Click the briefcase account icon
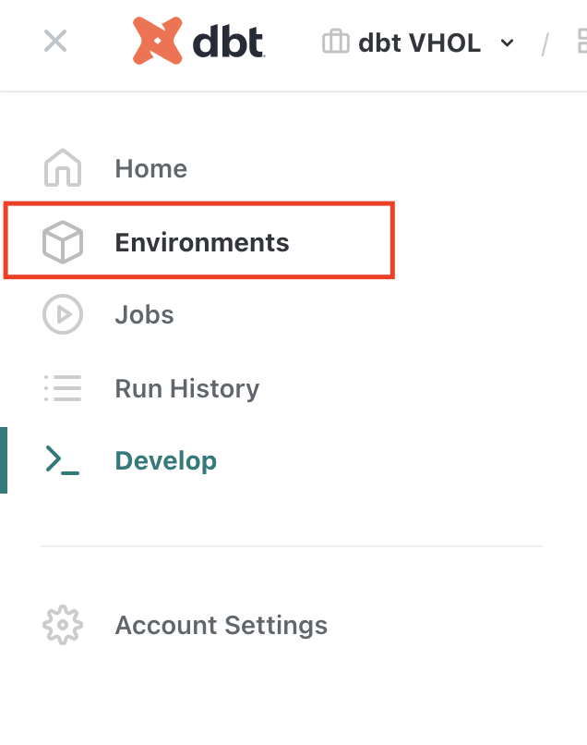Viewport: 587px width, 745px height. (335, 43)
